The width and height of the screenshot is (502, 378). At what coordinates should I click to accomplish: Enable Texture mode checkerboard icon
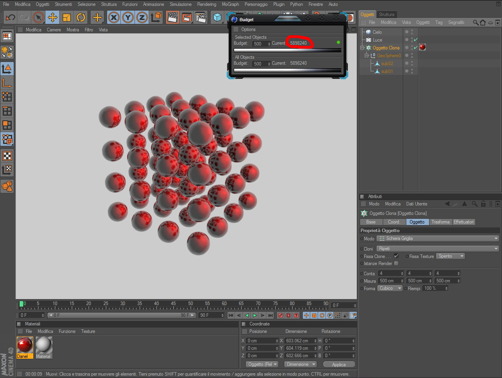pyautogui.click(x=7, y=156)
